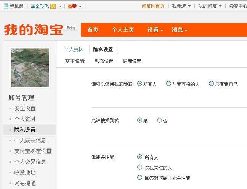Open the 屏蔽设置 sub-tab
Viewport: 247px width, 189px height.
pos(132,61)
